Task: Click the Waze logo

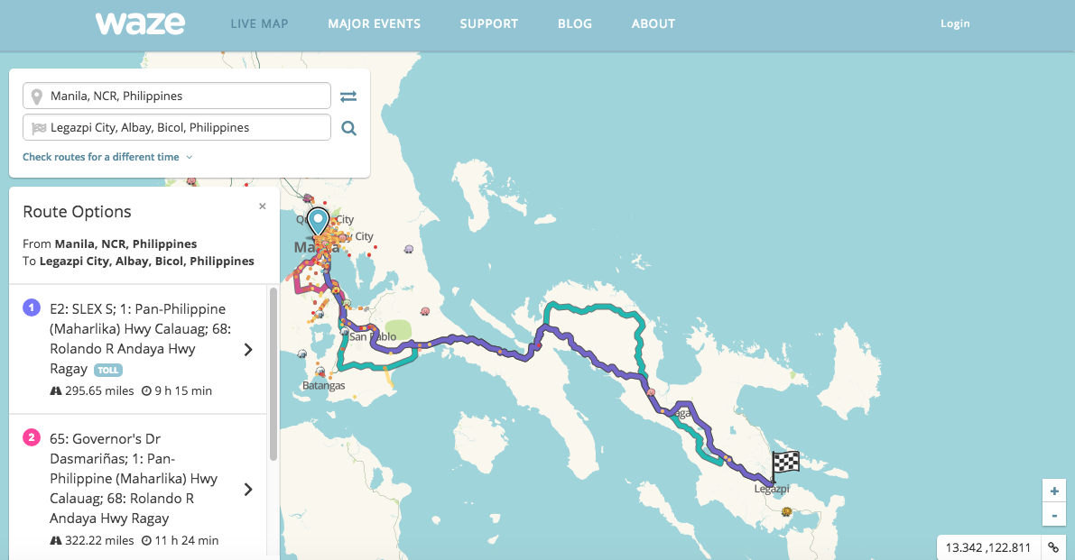Action: tap(141, 23)
